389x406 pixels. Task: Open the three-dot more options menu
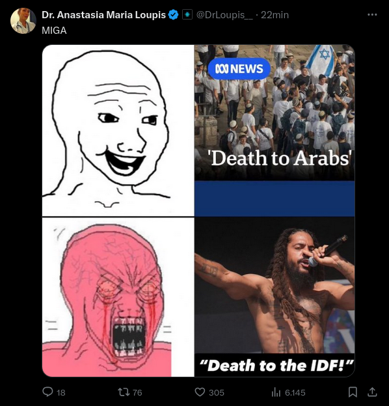tap(372, 15)
